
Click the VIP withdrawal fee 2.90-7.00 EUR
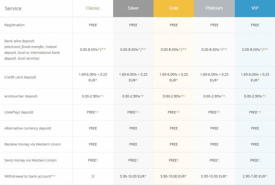[x=254, y=176]
